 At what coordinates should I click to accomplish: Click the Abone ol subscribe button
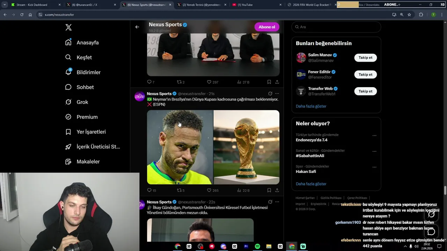point(267,27)
